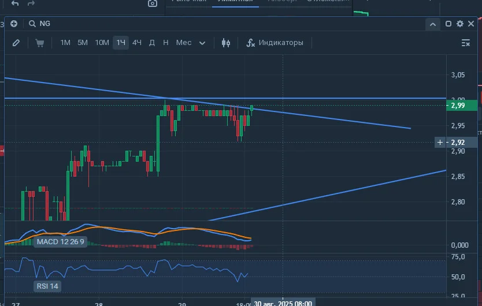The height and width of the screenshot is (306, 482).
Task: Click the add widget plus icon
Action: [14, 24]
